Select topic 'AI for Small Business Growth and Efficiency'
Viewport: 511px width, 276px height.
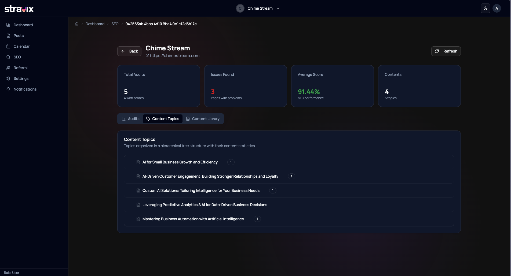289,162
